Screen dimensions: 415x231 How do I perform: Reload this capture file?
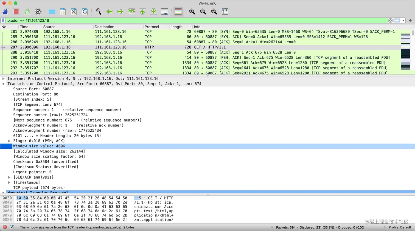85,12
